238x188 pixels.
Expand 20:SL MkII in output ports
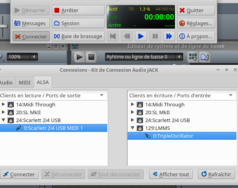[3, 112]
